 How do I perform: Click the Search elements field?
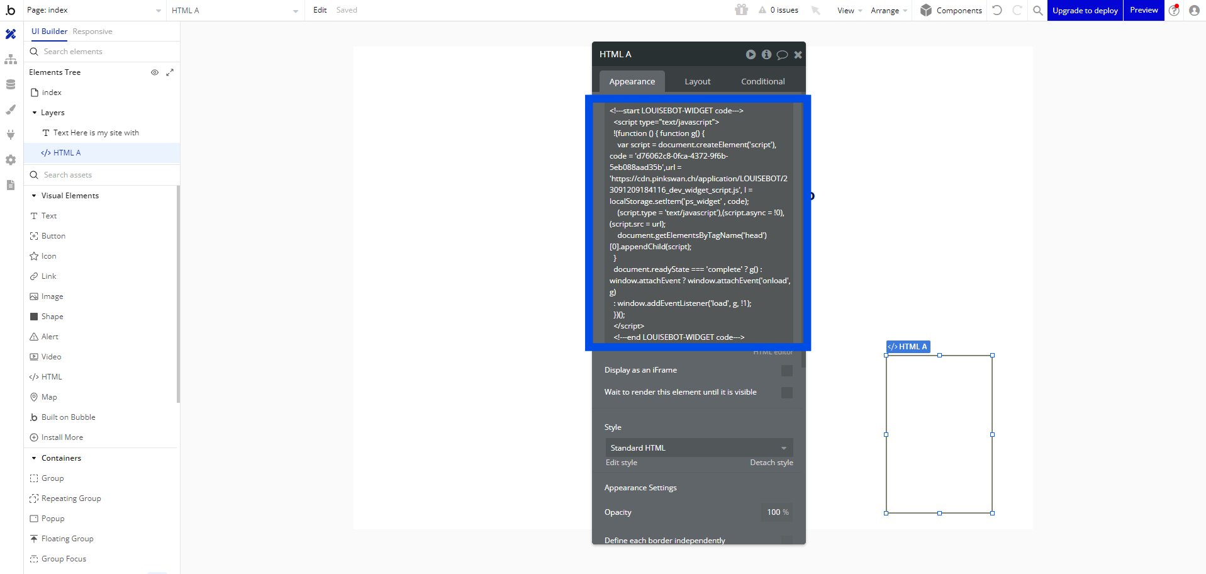102,52
